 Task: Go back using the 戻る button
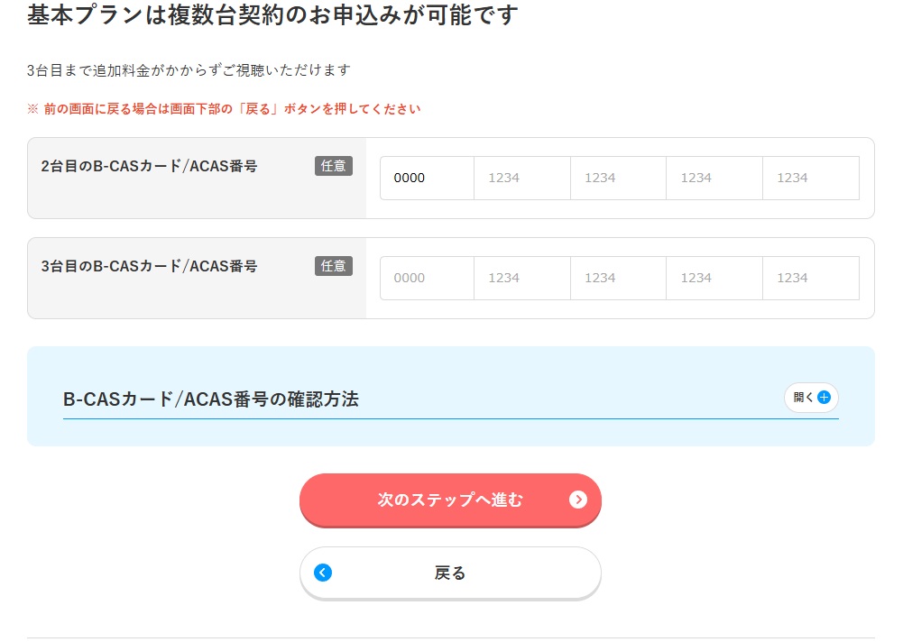tap(450, 573)
